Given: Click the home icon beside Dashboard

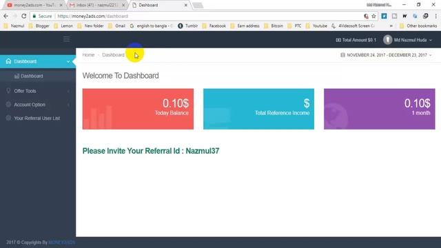Looking at the screenshot, I should coord(8,61).
